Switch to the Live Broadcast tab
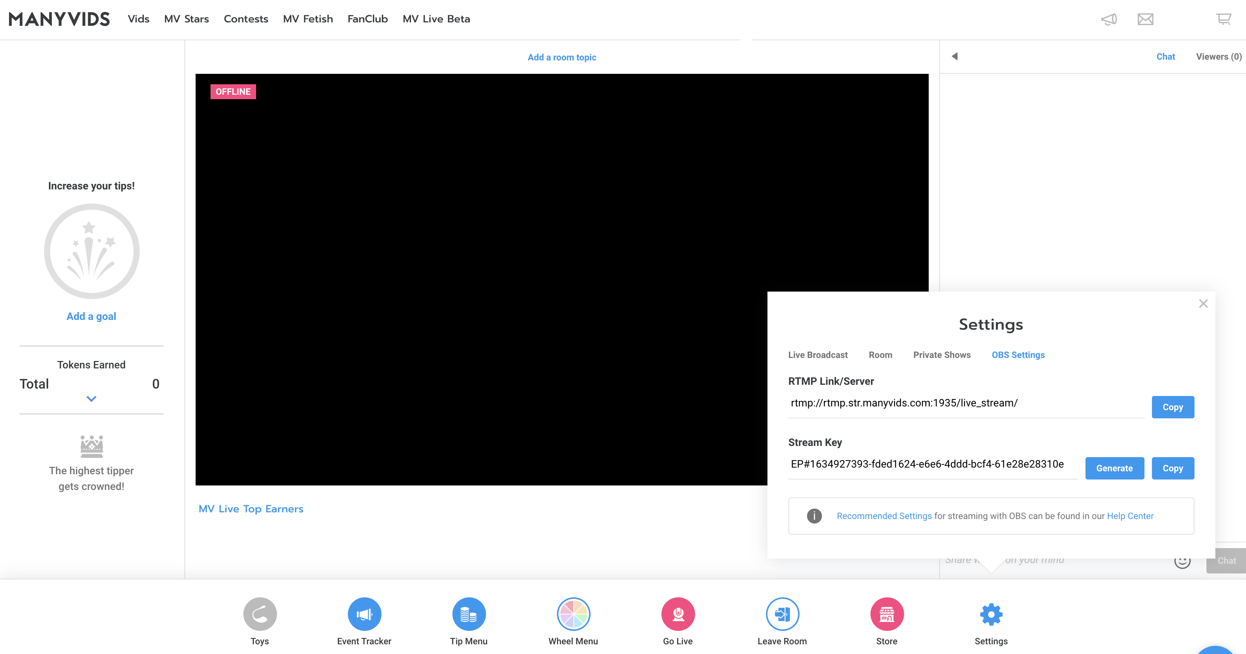Screen dimensions: 1246x654 (817, 355)
